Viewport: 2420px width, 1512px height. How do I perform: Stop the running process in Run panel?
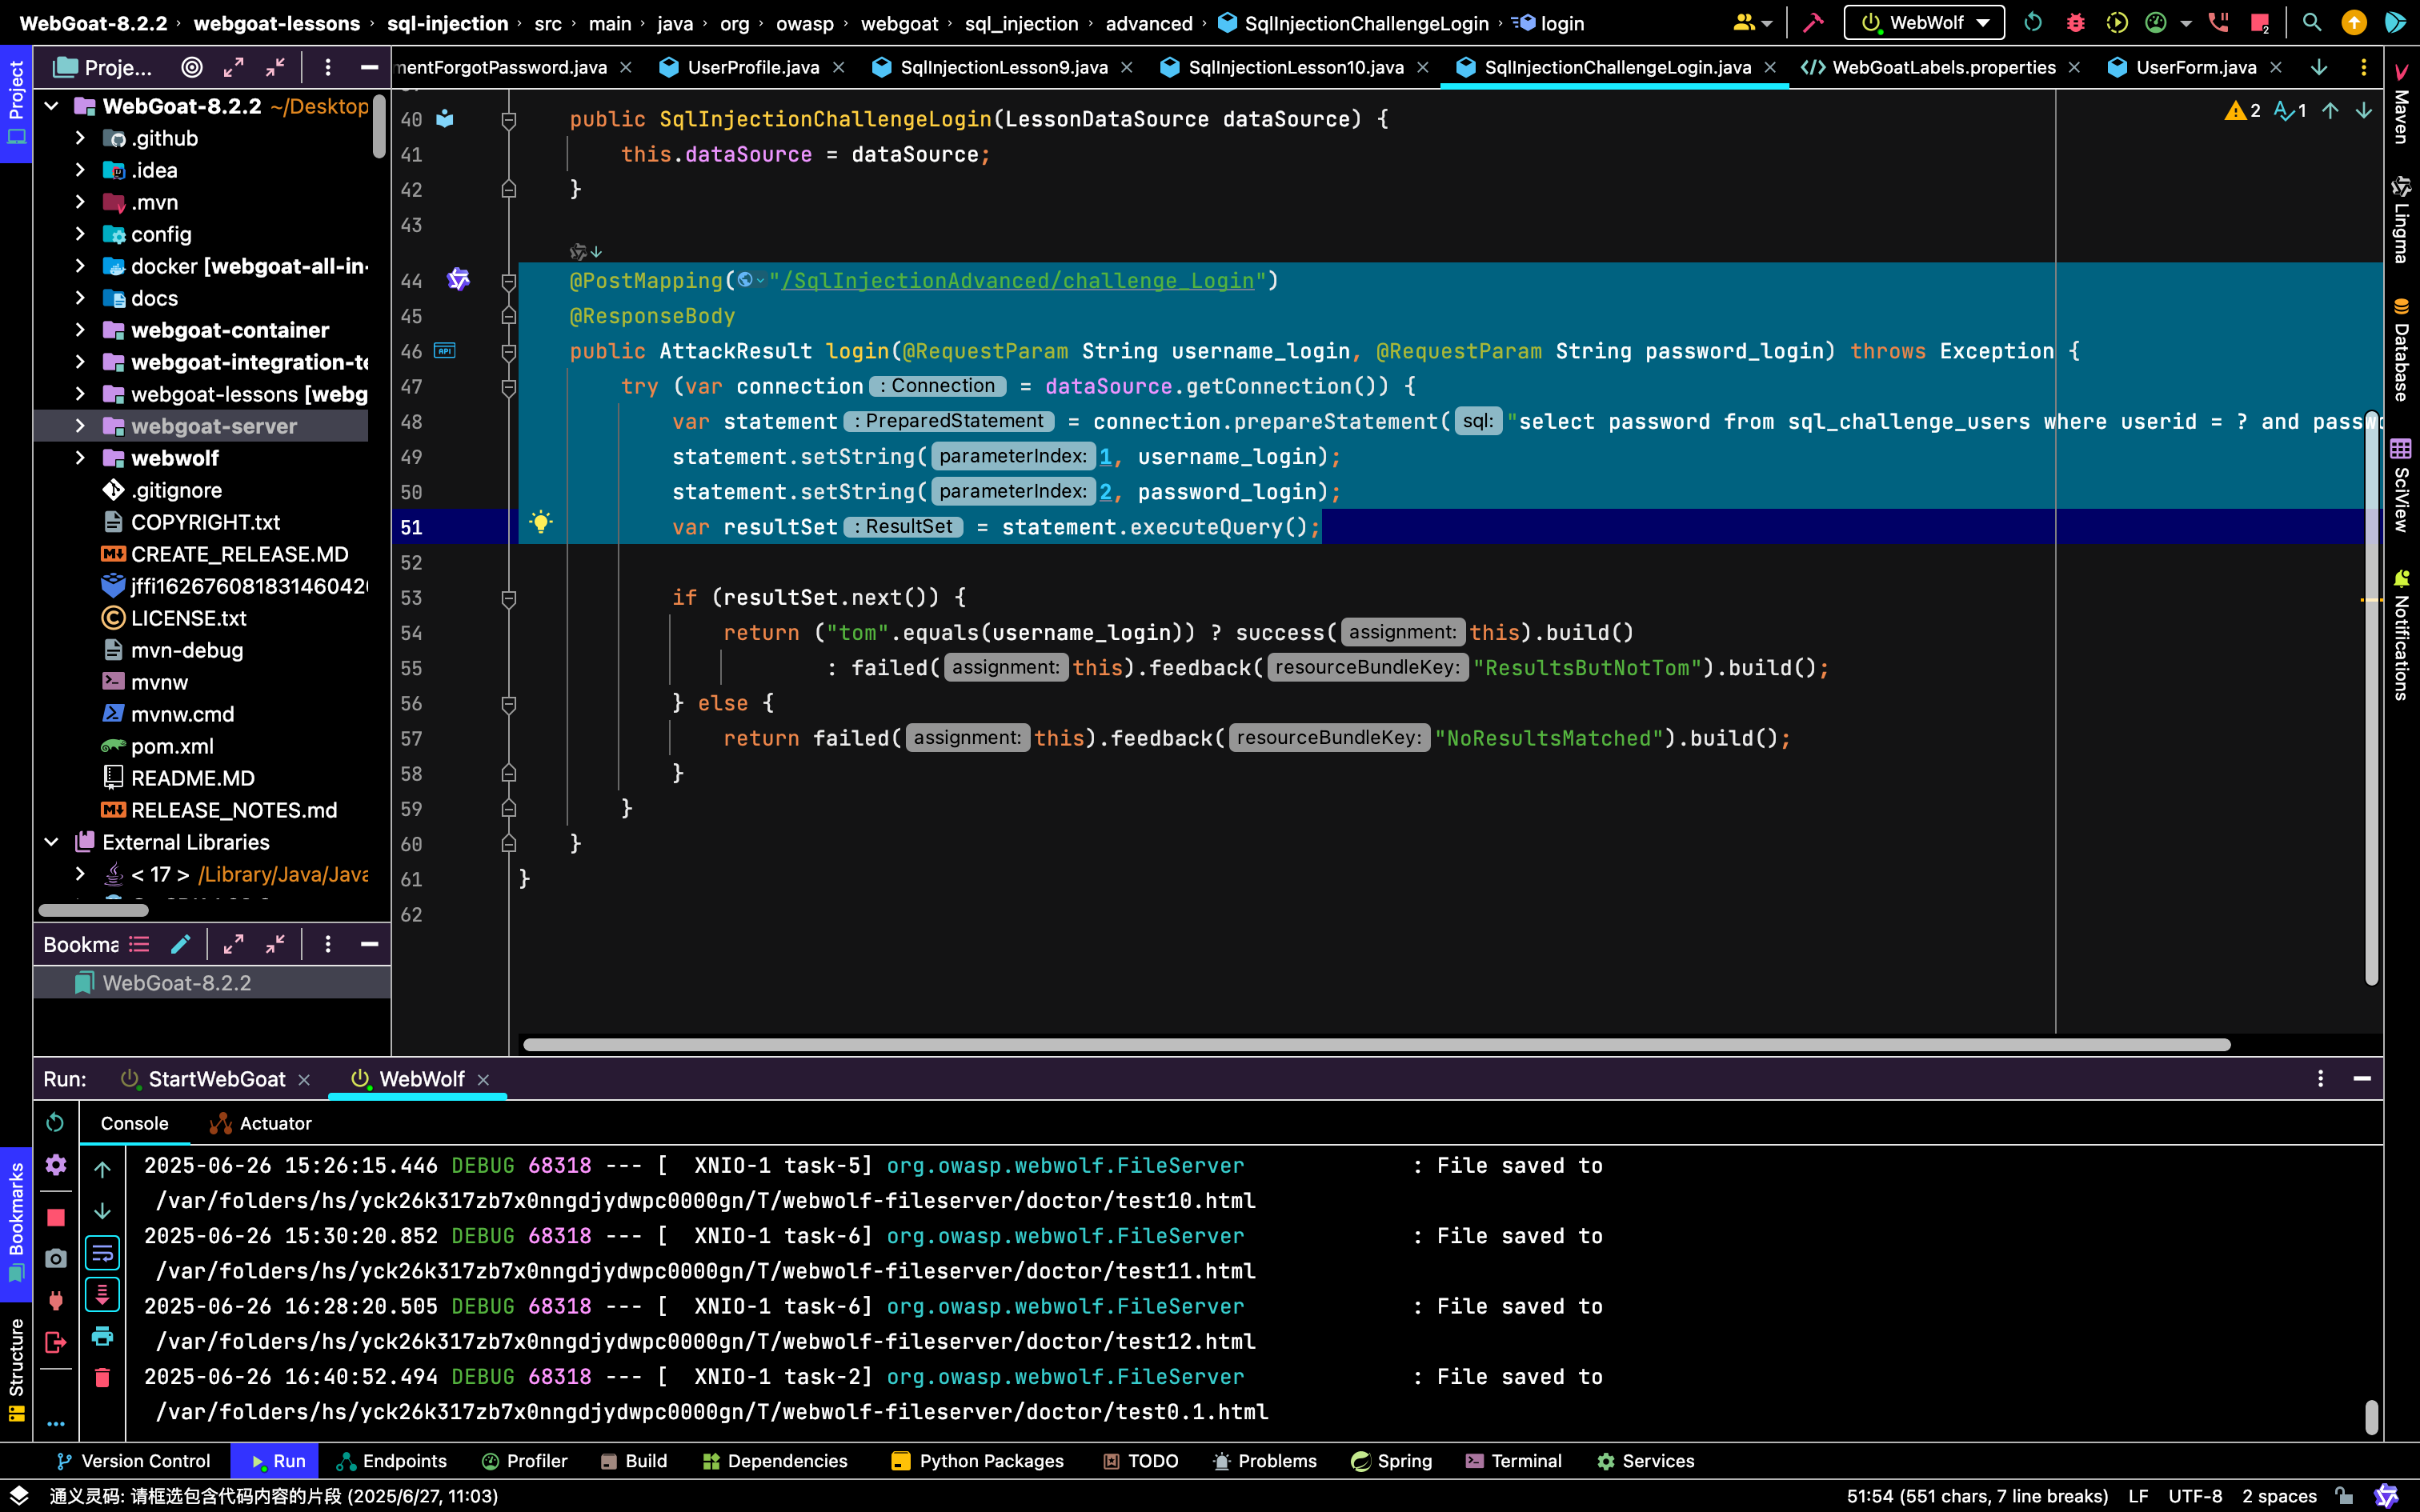coord(56,1217)
